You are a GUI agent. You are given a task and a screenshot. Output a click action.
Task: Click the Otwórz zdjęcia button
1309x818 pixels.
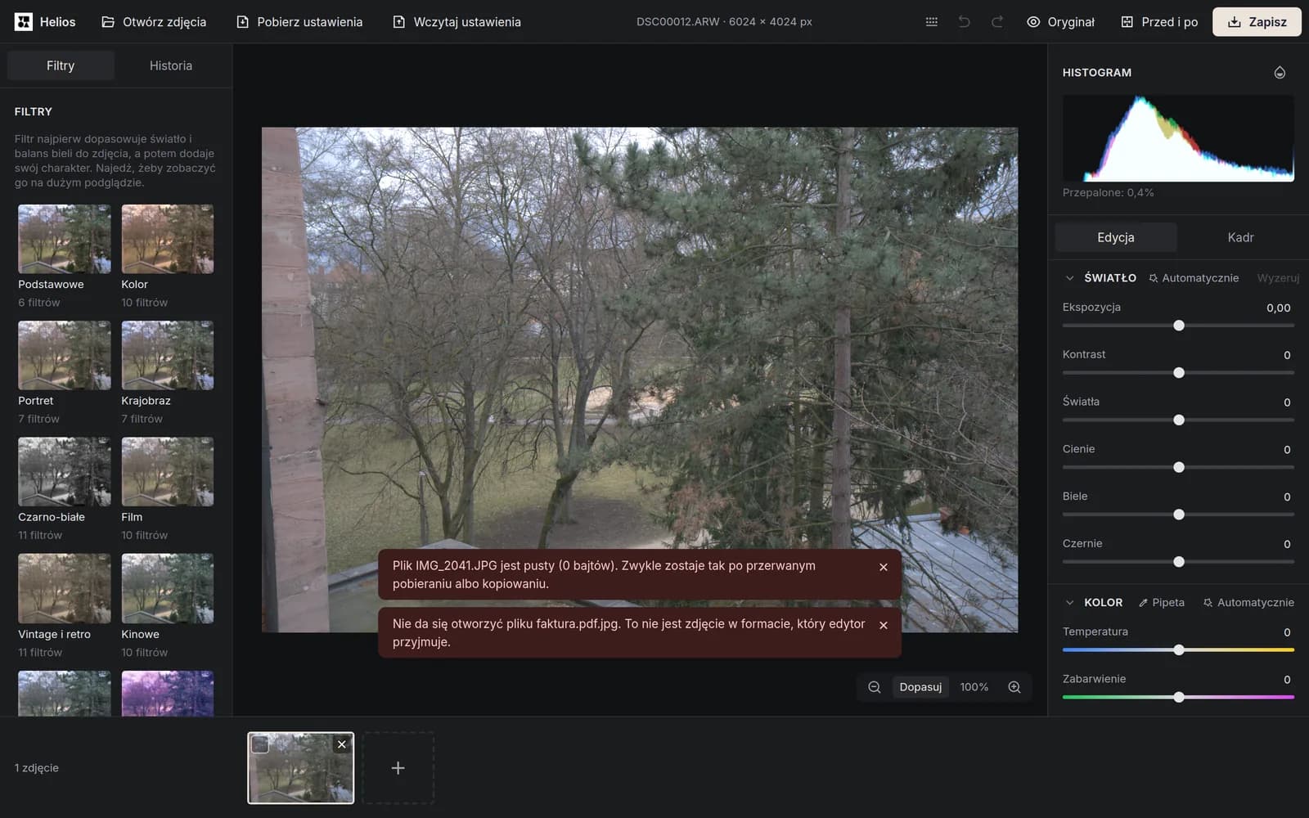[154, 22]
